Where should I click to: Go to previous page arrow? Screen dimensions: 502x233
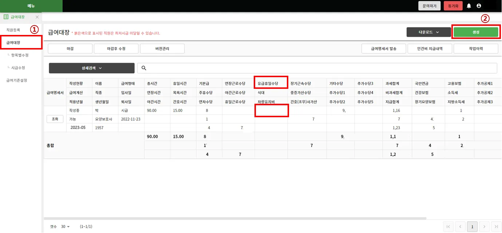(460, 226)
